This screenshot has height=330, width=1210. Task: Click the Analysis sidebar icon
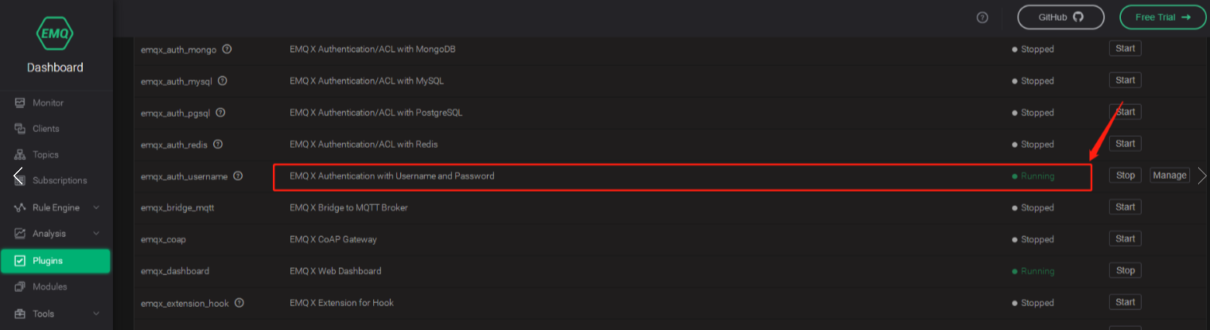(x=20, y=234)
